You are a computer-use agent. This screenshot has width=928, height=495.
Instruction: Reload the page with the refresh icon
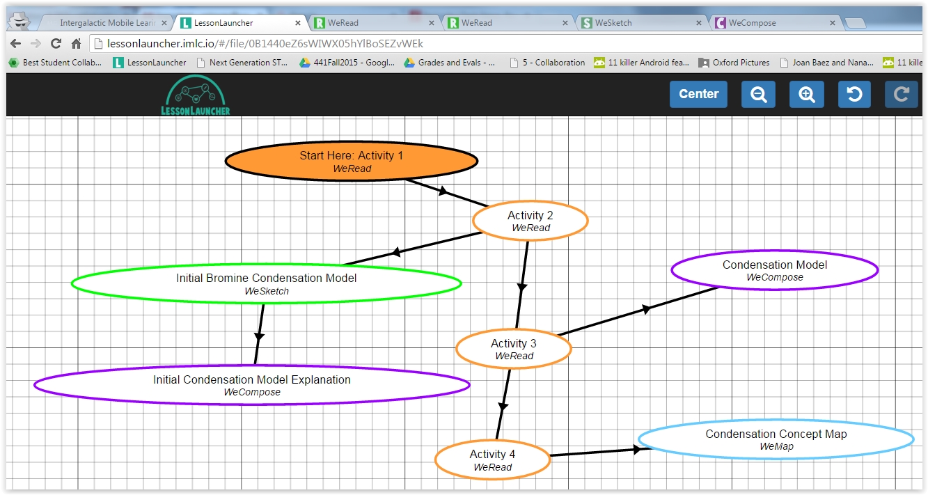(x=56, y=43)
